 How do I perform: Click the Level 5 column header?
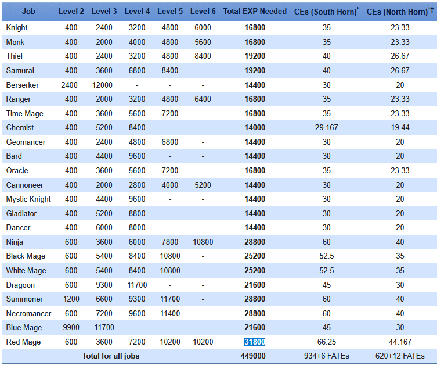coord(169,12)
